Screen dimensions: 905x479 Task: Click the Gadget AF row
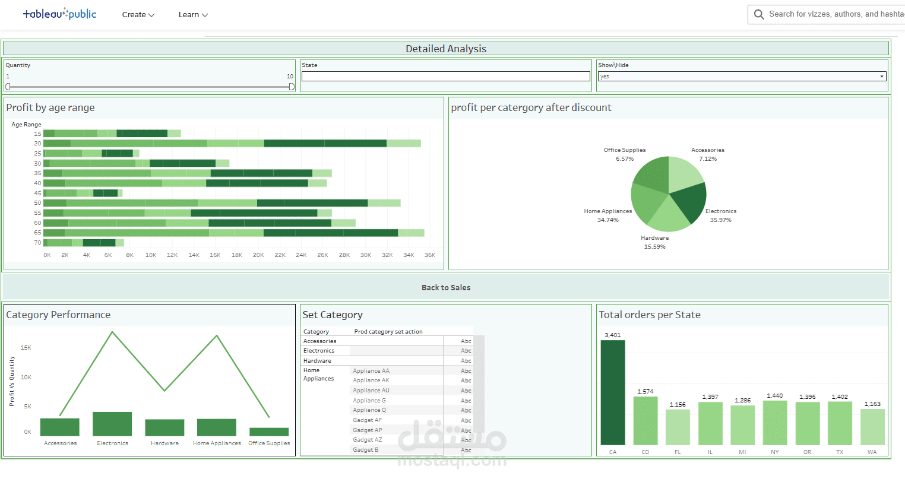pyautogui.click(x=368, y=420)
